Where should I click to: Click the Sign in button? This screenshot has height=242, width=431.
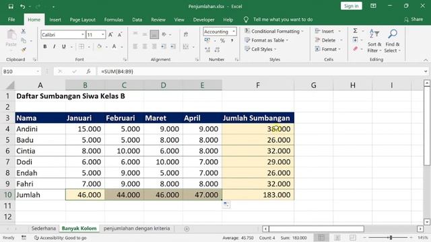(x=352, y=6)
